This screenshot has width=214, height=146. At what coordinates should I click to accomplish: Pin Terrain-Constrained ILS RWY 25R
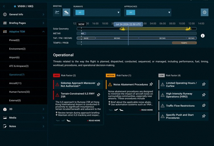[x=98, y=95]
